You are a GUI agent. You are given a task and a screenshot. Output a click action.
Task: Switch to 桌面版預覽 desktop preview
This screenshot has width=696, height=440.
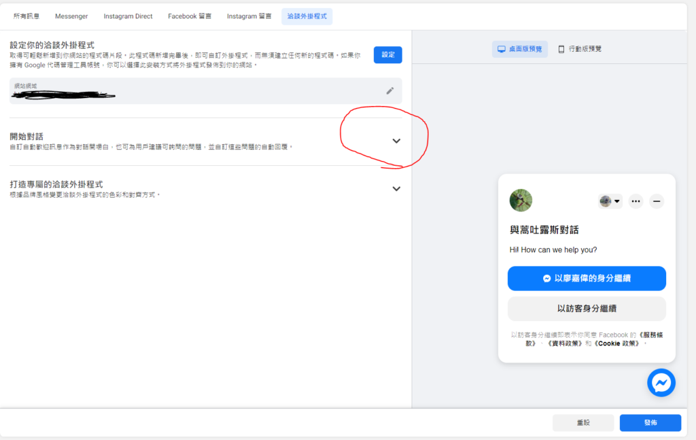[x=519, y=49]
